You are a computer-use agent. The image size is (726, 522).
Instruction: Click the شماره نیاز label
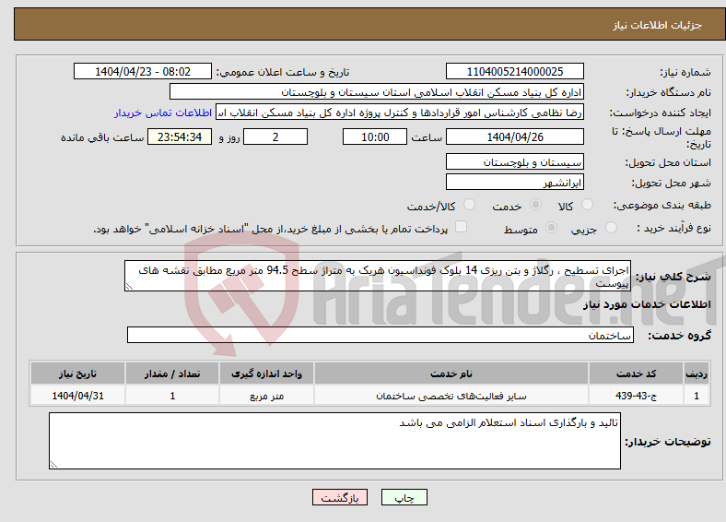(x=685, y=72)
